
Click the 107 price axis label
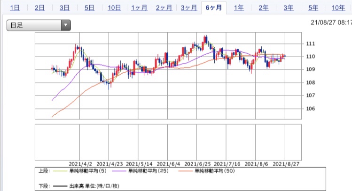[311, 95]
